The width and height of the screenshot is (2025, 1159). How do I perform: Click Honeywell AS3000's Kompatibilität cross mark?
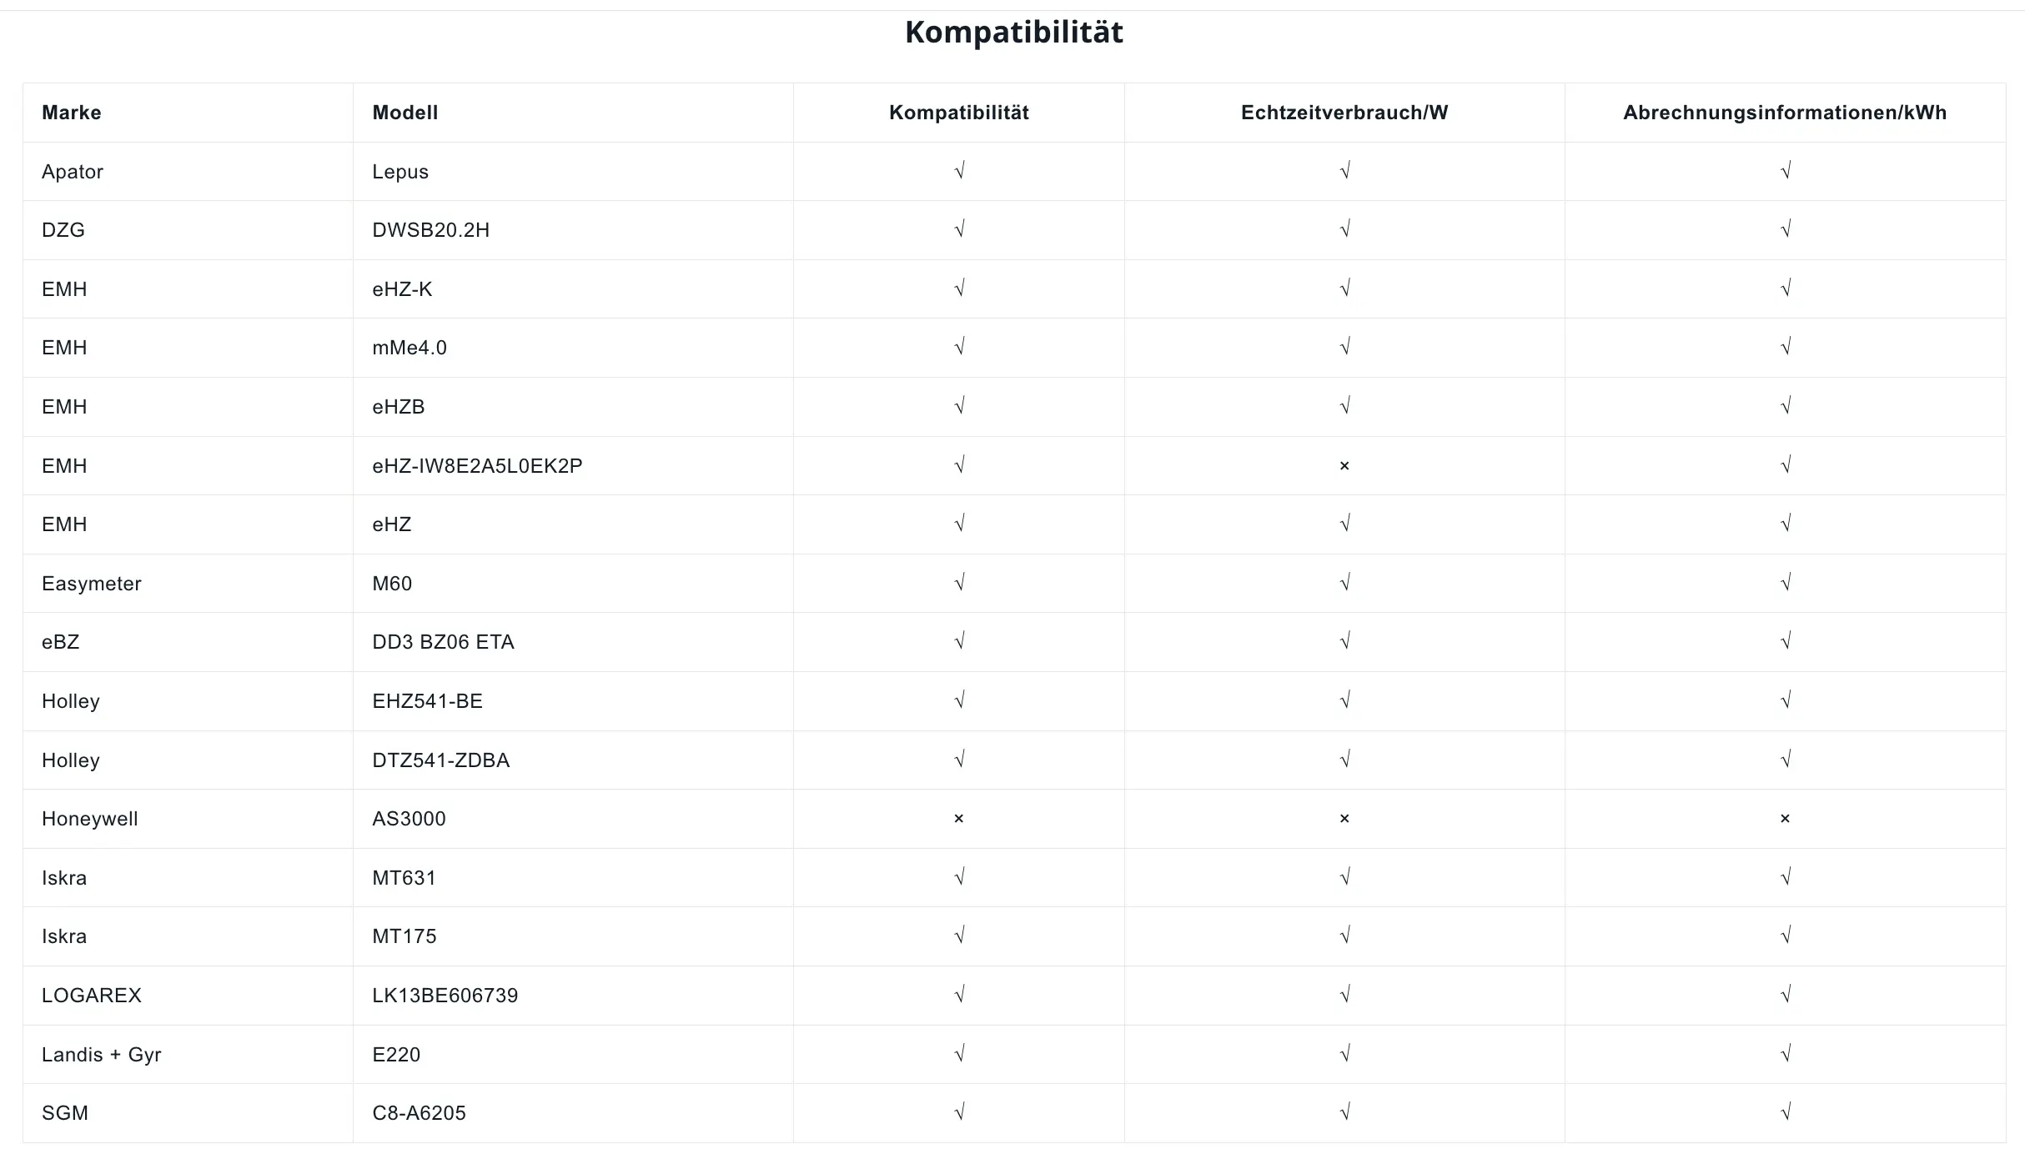click(x=958, y=819)
